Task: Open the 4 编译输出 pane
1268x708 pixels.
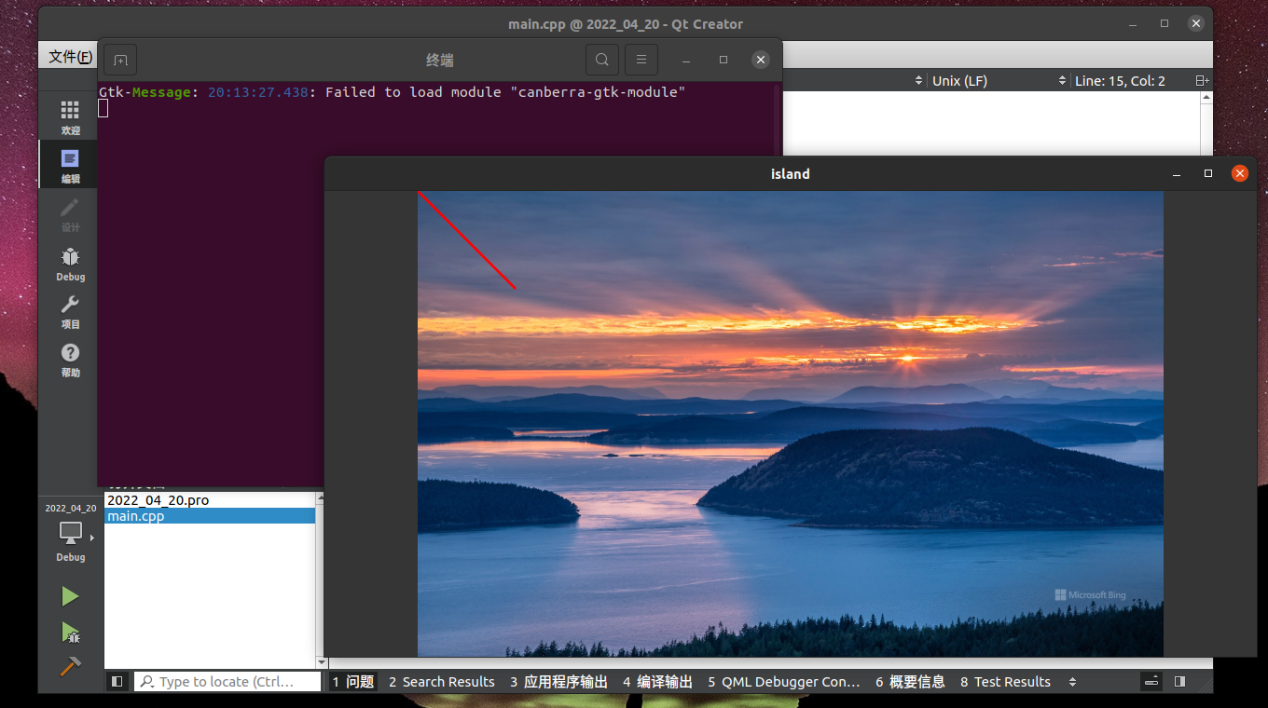Action: click(657, 682)
